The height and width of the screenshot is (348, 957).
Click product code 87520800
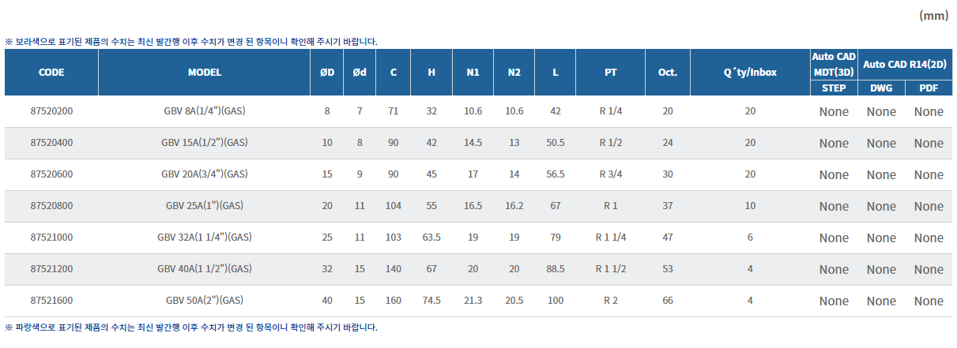pos(51,206)
